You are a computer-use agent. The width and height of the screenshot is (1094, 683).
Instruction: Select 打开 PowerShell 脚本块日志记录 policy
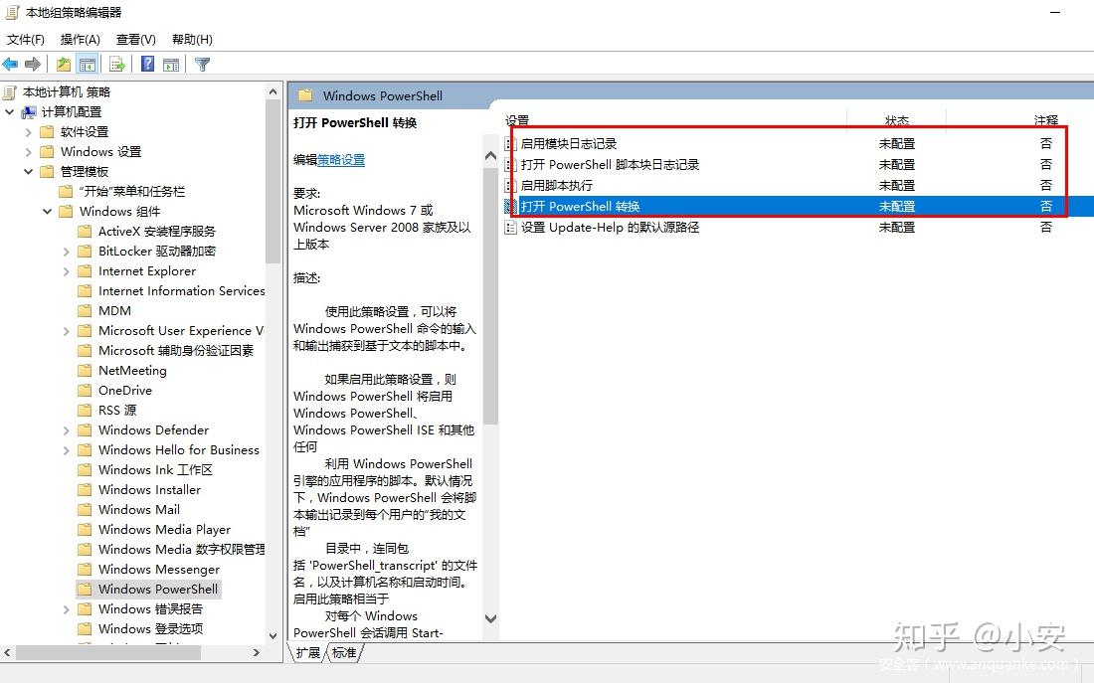(x=610, y=165)
